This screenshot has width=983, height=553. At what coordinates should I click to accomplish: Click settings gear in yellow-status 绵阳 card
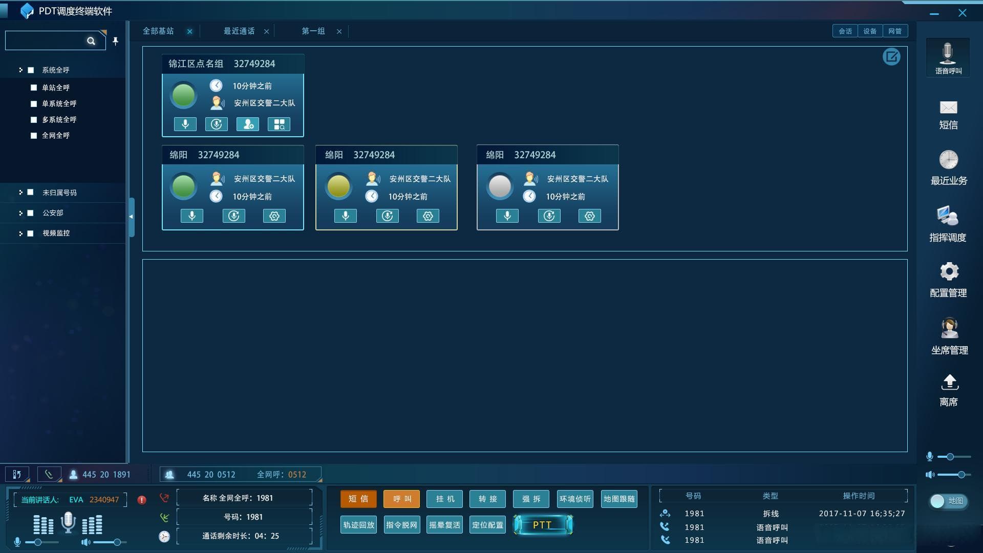coord(428,216)
